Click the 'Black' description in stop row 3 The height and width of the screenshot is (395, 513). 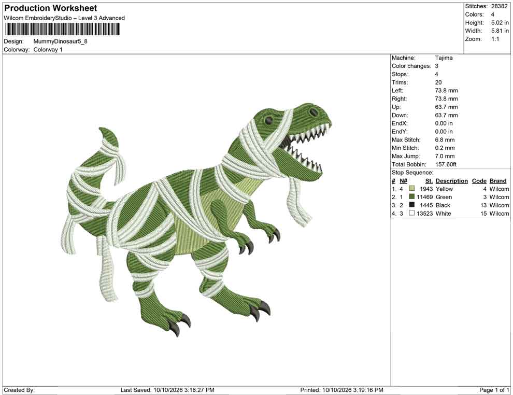coord(443,205)
